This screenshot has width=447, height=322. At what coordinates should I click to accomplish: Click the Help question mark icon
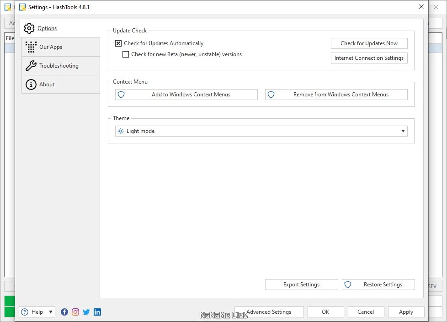pos(25,312)
